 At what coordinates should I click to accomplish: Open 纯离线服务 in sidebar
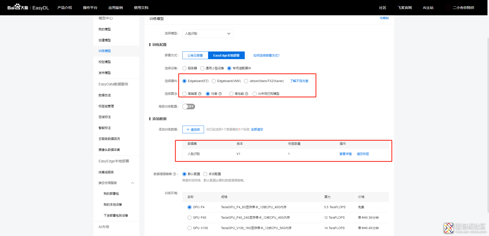click(x=106, y=172)
